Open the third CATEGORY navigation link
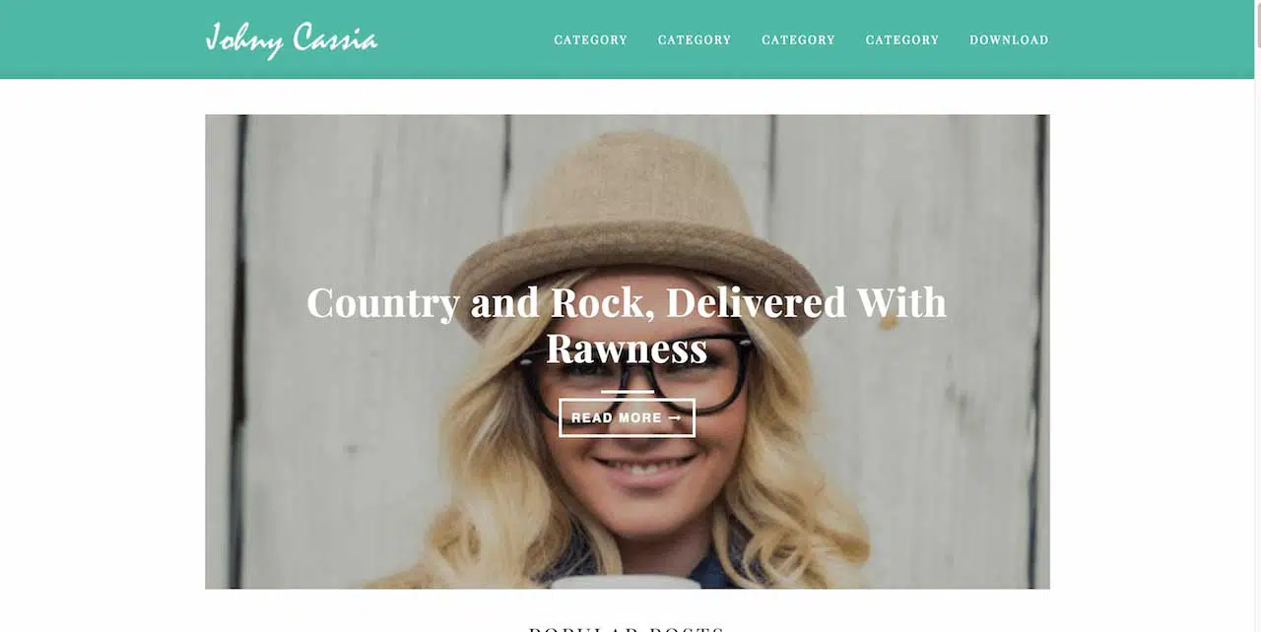The height and width of the screenshot is (632, 1261). pos(798,40)
